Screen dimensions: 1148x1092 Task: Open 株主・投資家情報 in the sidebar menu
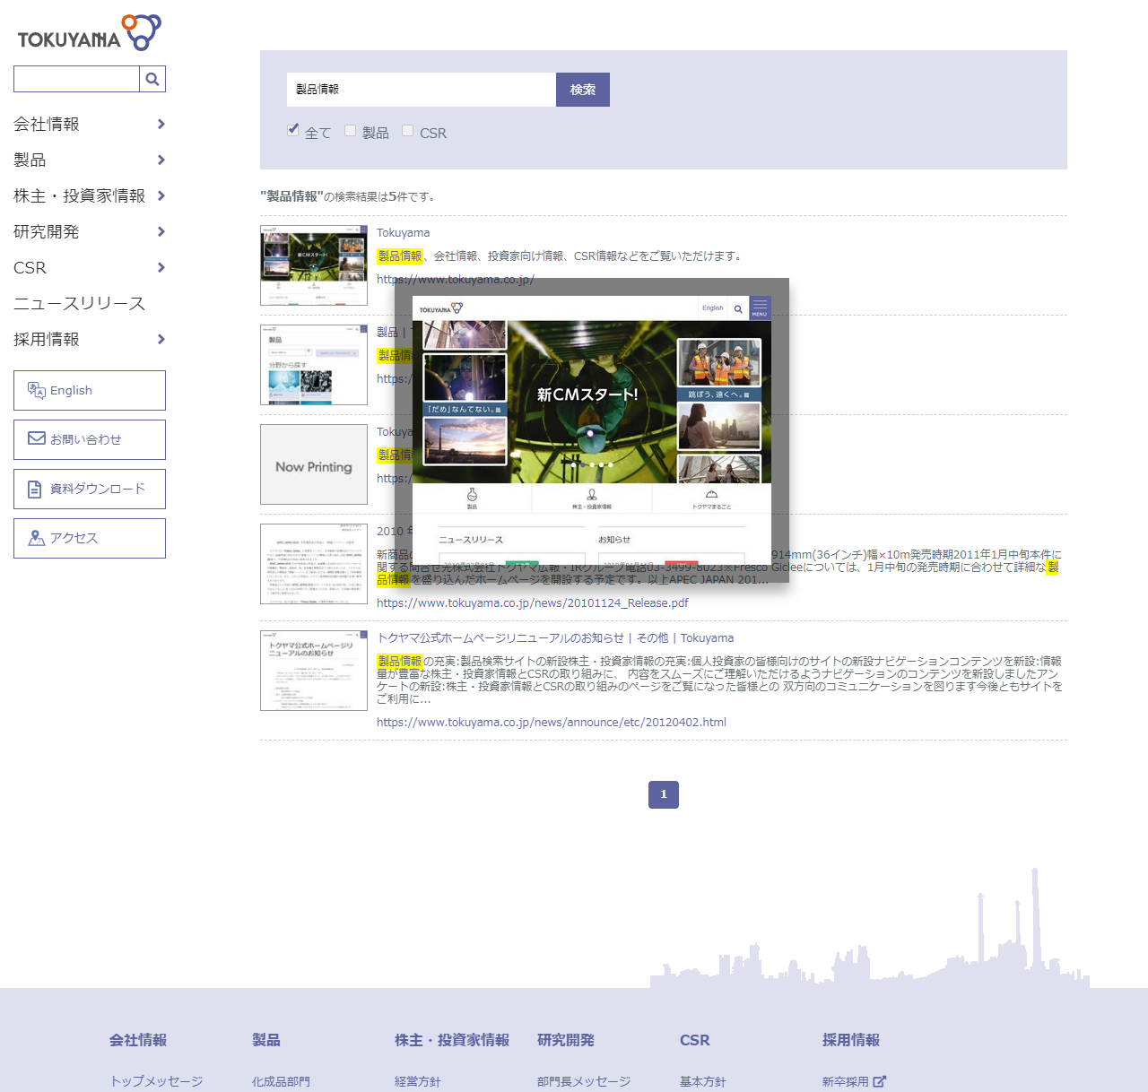(79, 195)
